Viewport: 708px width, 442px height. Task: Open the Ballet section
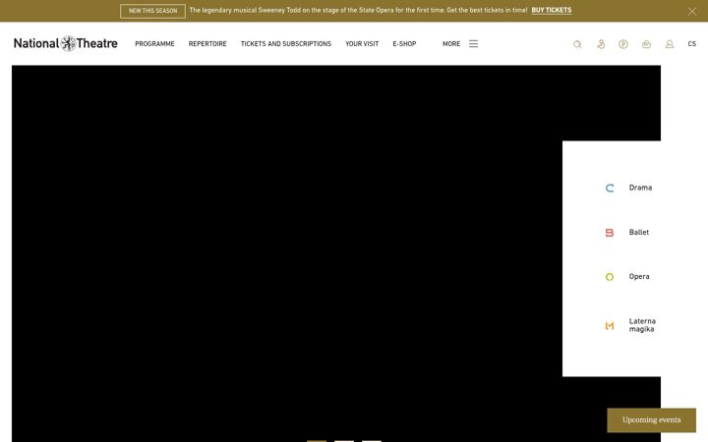tap(626, 232)
